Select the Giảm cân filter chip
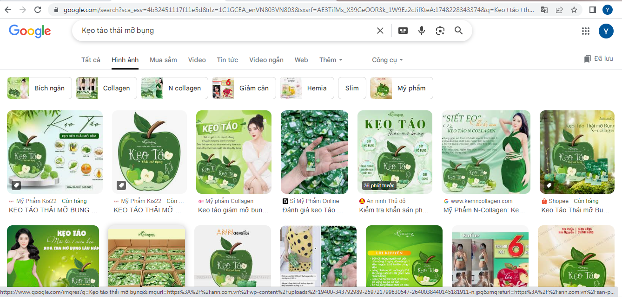The image size is (622, 299). click(244, 88)
